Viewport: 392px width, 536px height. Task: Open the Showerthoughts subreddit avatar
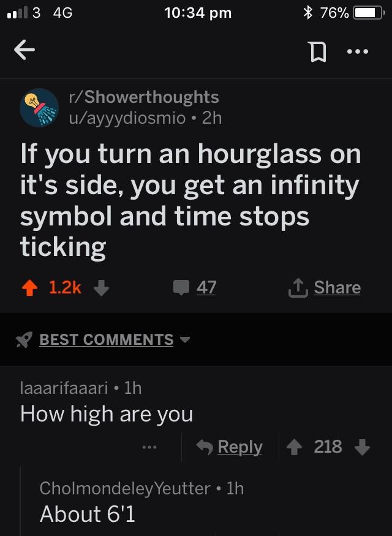(x=39, y=108)
